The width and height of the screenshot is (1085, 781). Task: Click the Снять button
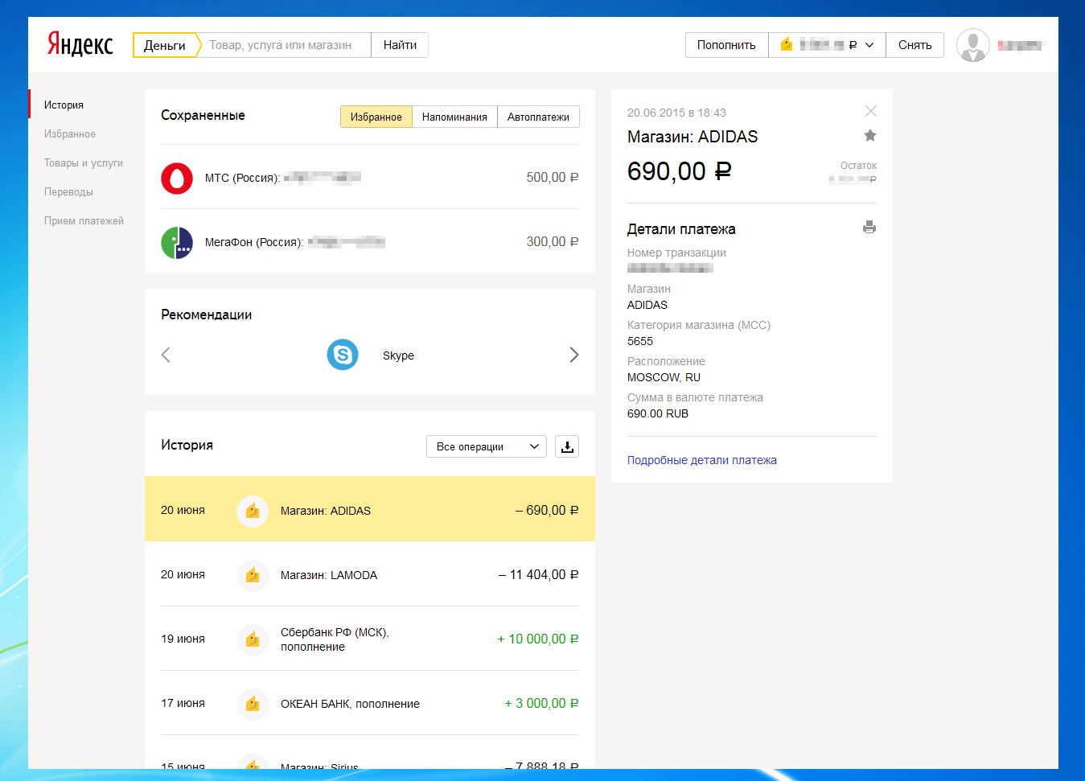click(x=915, y=45)
